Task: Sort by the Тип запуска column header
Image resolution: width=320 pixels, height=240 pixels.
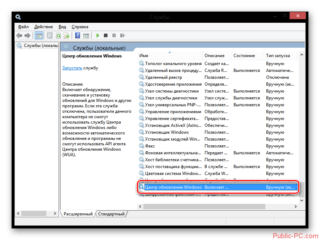Action: 278,56
